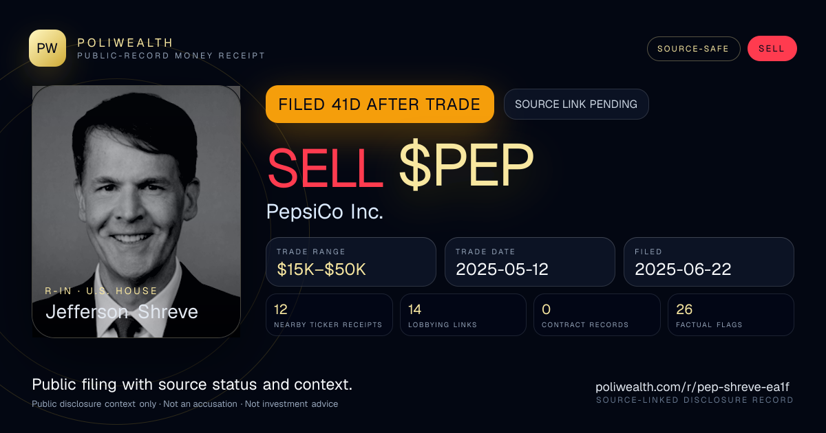Click the PW gold logo icon
The image size is (826, 433).
tap(47, 48)
